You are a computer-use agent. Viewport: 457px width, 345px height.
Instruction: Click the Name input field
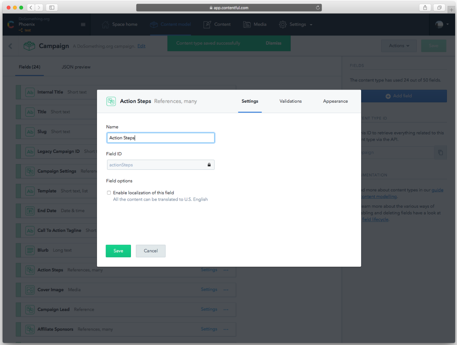pos(160,138)
